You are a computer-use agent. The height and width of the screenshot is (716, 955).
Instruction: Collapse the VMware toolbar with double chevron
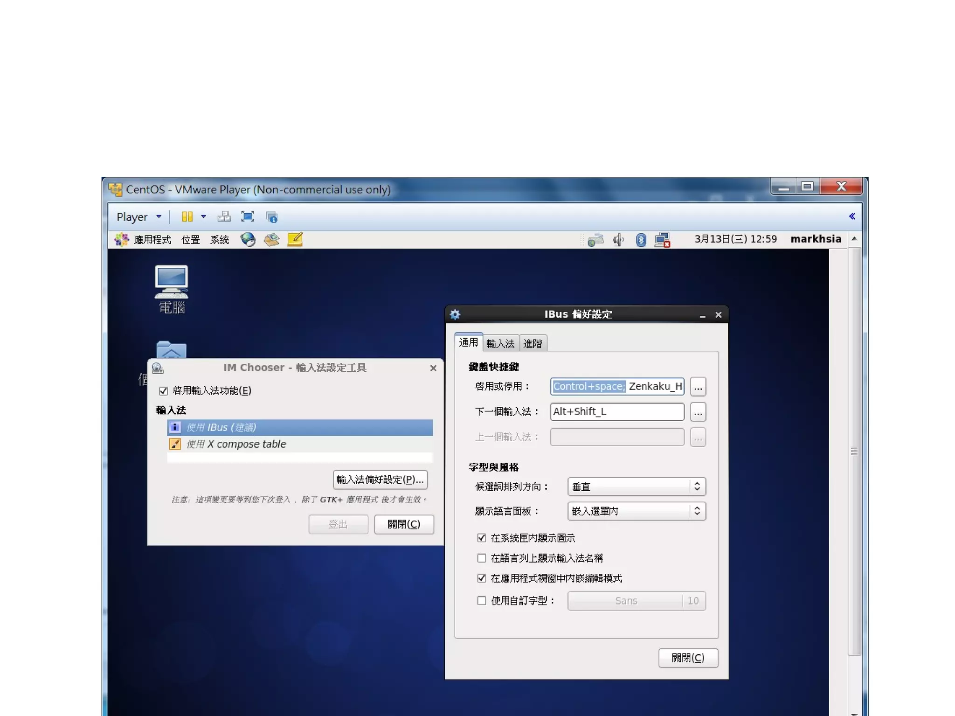[851, 216]
